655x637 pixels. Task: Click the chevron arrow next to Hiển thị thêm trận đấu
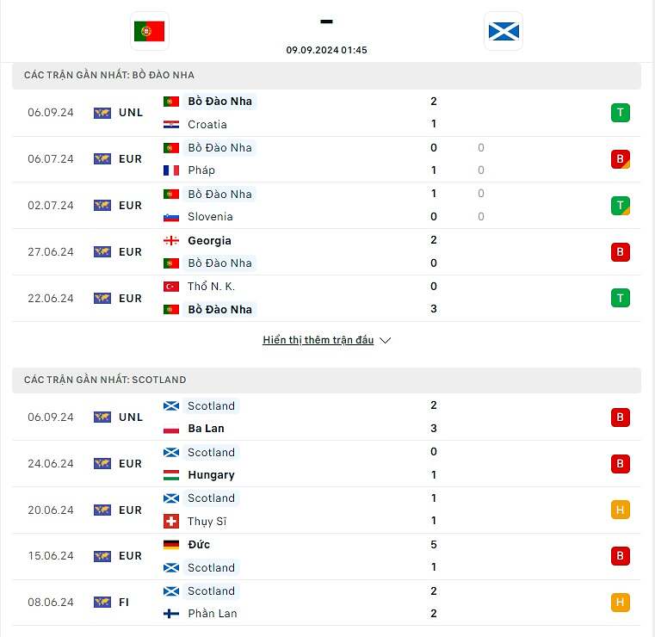pos(385,340)
